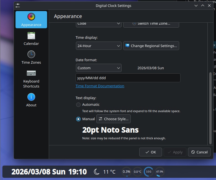Open the Code time zone display dropdown

click(99, 24)
